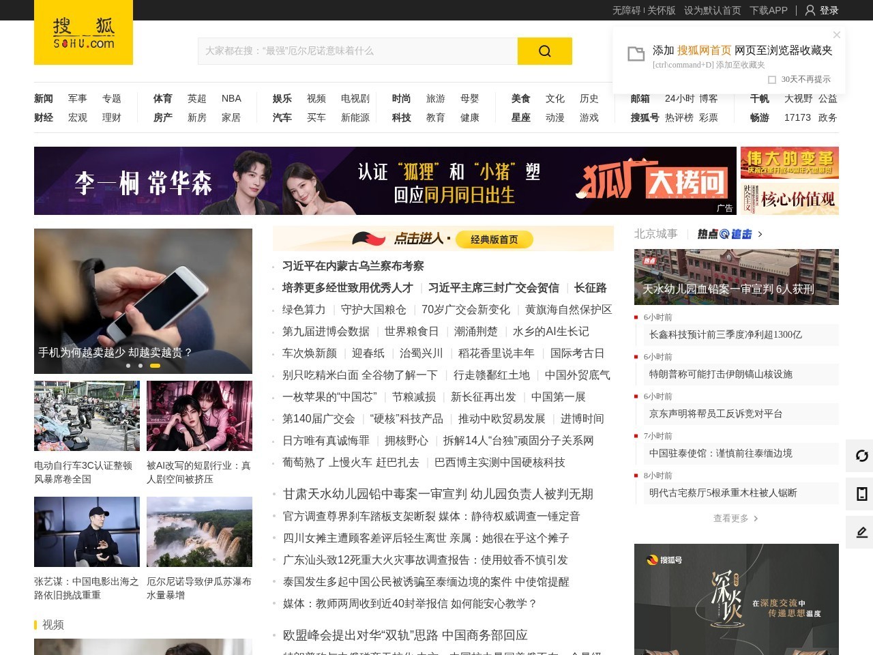Open 明代古宅蔡厅5根承重木柱被人锯断
The height and width of the screenshot is (655, 873).
[x=723, y=493]
